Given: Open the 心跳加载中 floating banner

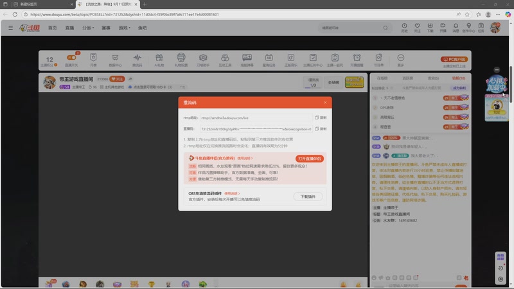Looking at the screenshot, I should coord(496,85).
